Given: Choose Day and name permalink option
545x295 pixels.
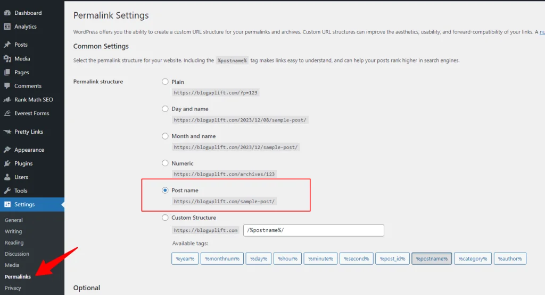Looking at the screenshot, I should [165, 109].
